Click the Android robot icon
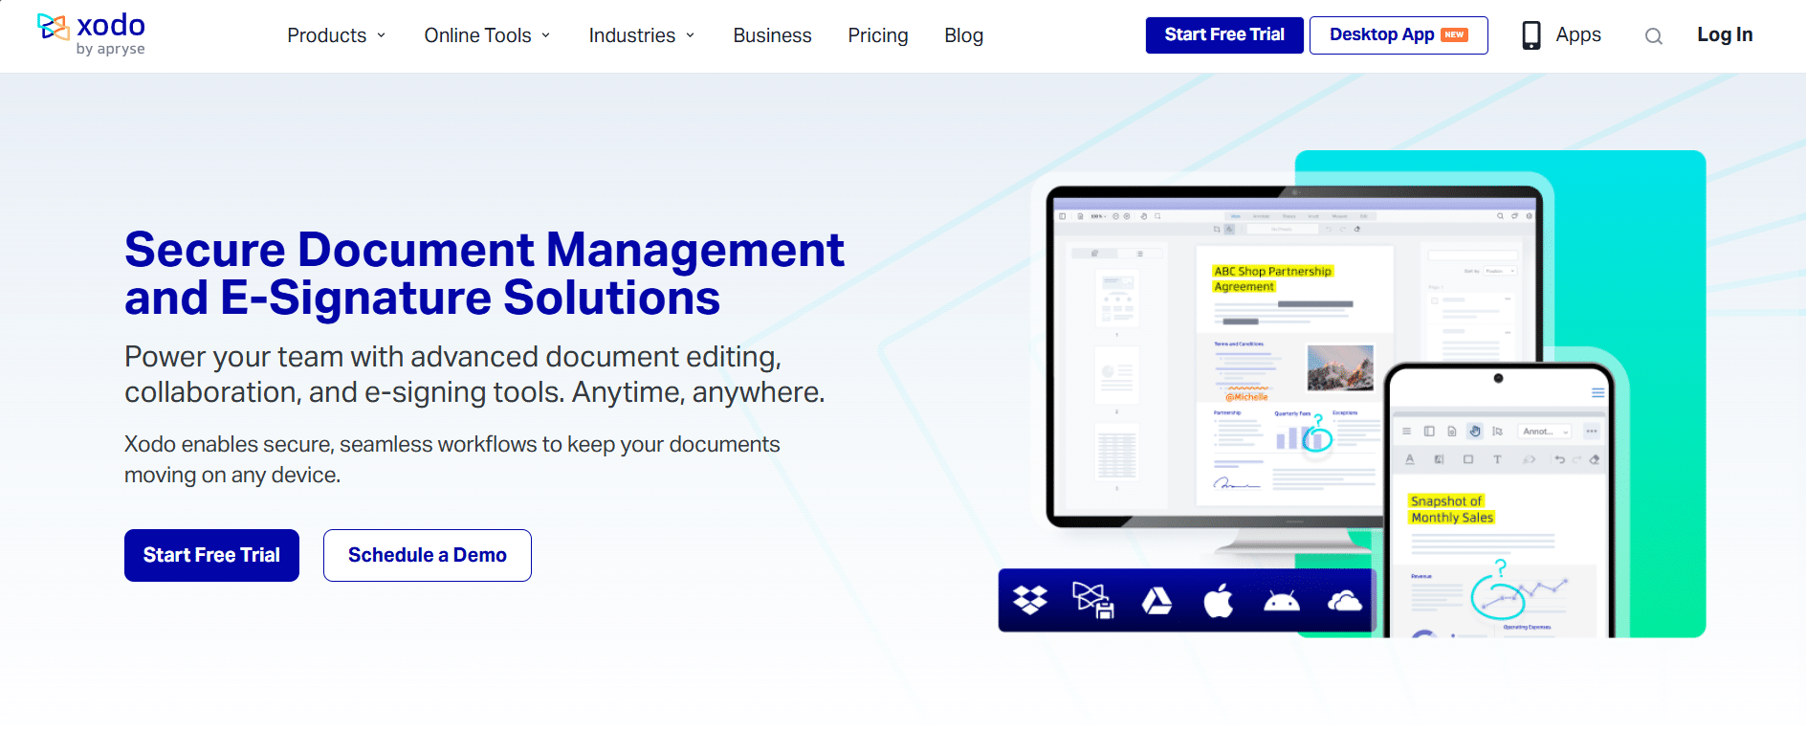The width and height of the screenshot is (1806, 754). [x=1281, y=601]
